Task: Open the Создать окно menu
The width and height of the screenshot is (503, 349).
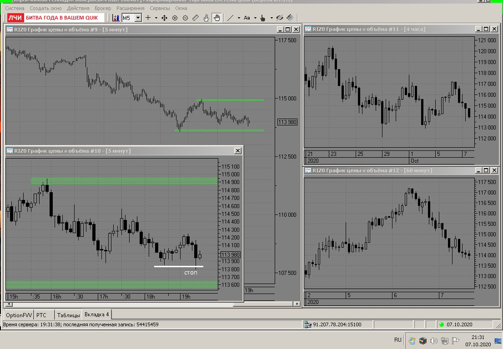Action: (x=45, y=8)
